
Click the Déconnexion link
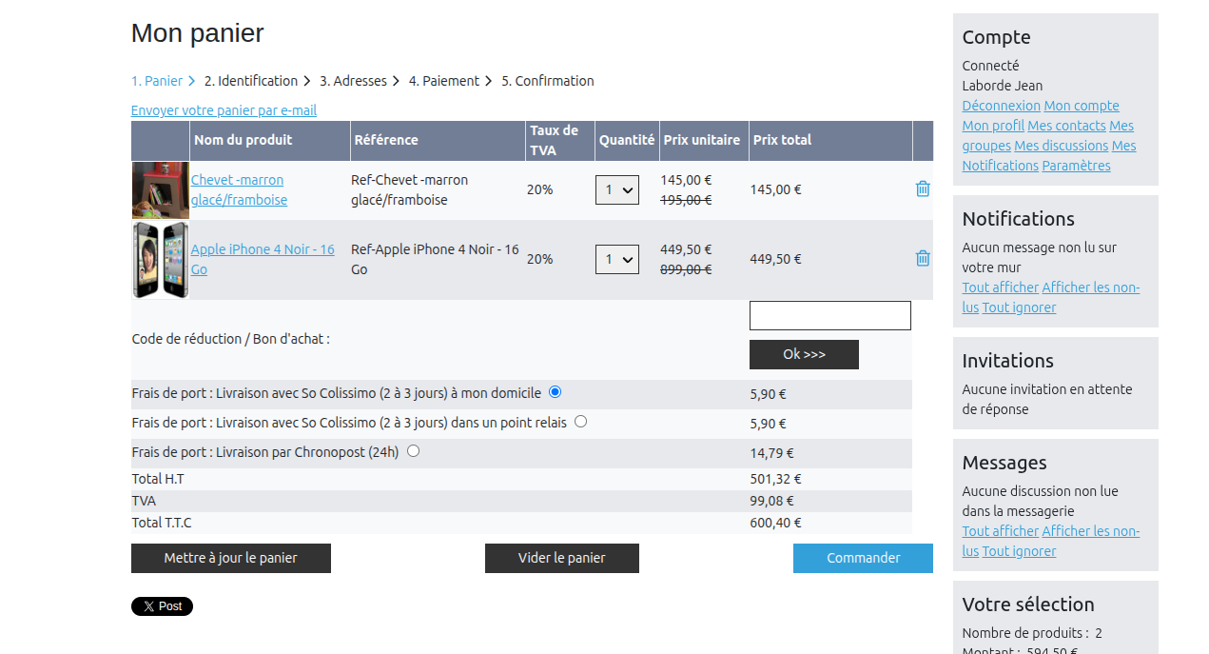click(1001, 106)
